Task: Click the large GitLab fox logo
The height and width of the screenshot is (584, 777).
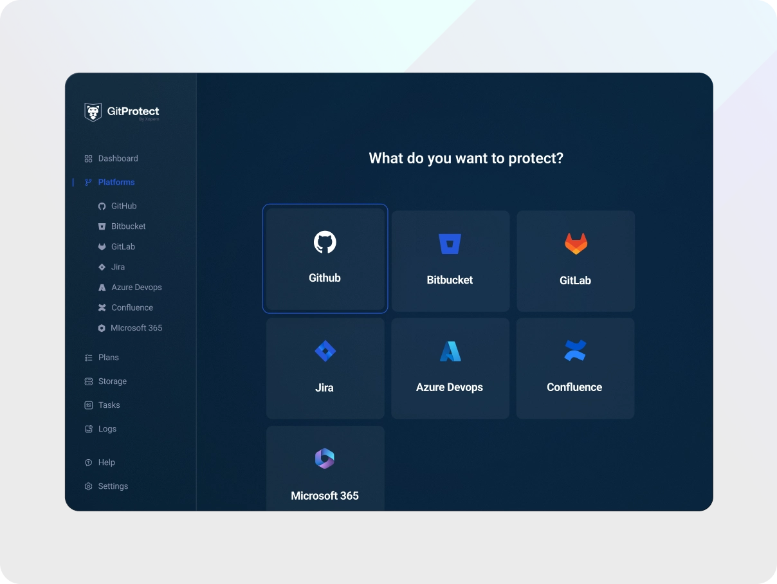Action: [x=576, y=244]
